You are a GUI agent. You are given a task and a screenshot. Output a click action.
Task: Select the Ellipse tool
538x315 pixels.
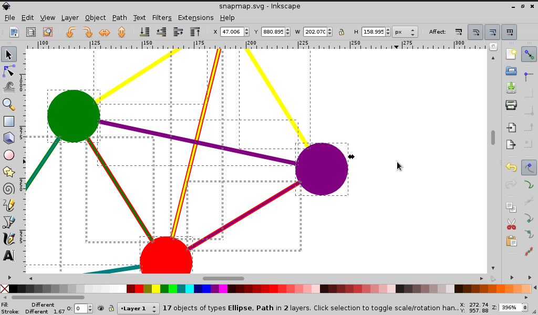tap(8, 155)
